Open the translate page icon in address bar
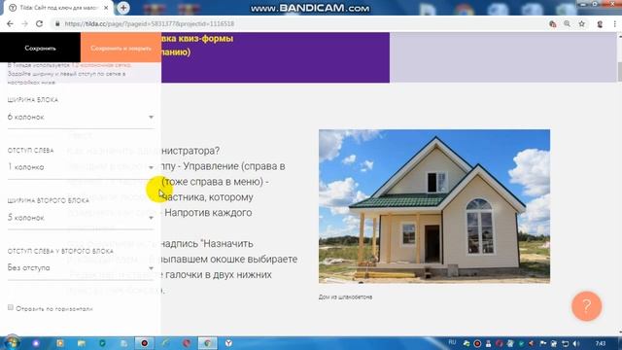Screen dimensions: 622x350 [x=553, y=23]
